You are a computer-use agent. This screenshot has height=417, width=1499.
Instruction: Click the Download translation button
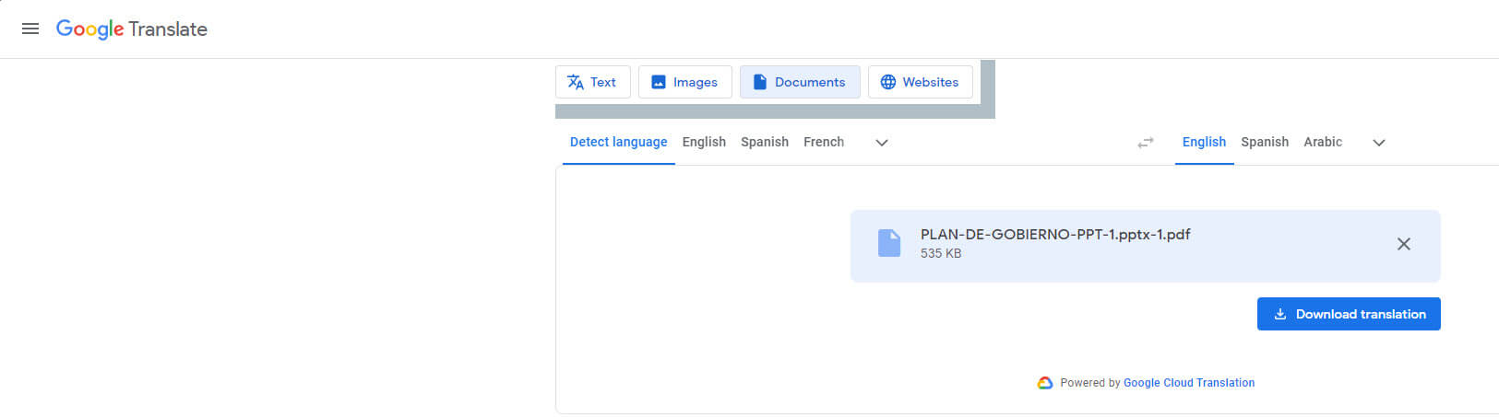pos(1349,314)
